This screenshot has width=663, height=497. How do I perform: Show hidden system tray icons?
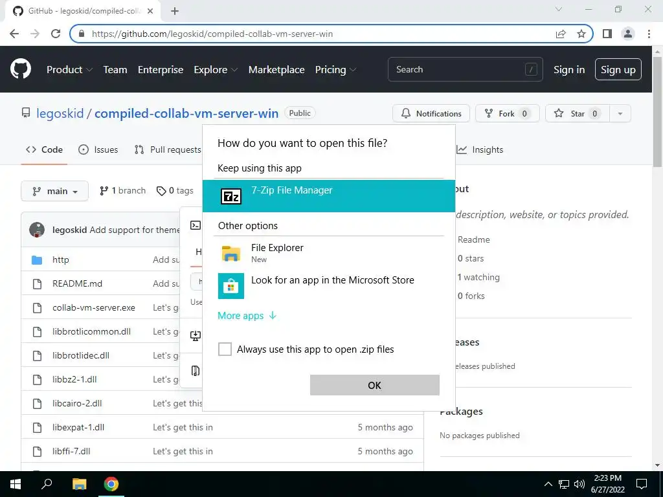(548, 484)
